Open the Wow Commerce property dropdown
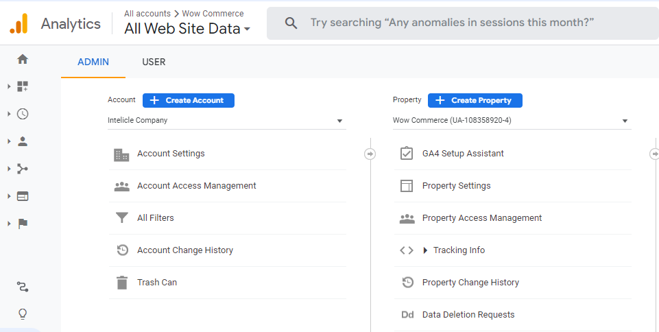 click(512, 121)
